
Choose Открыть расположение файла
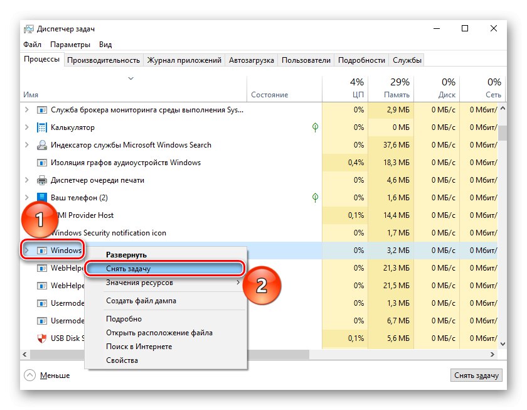(166, 333)
